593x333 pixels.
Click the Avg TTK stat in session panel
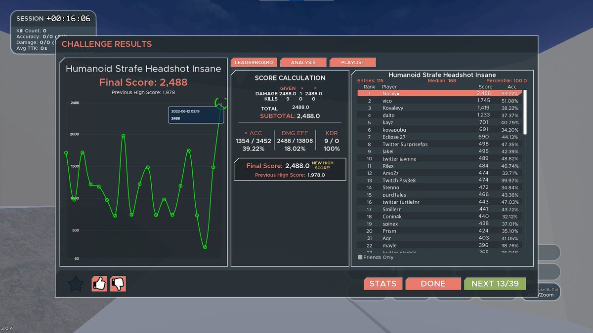click(x=32, y=48)
